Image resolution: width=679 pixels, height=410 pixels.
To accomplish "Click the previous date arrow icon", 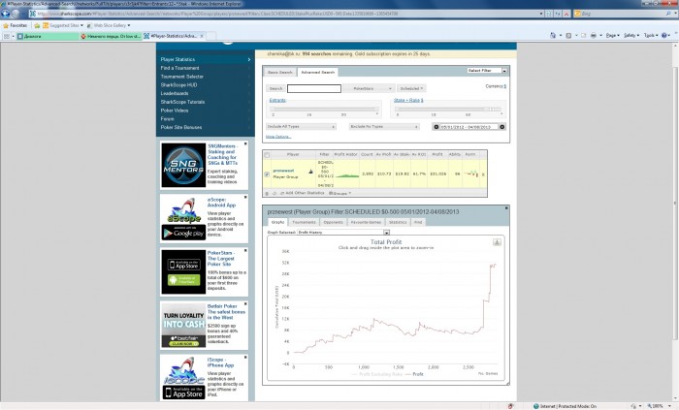I will [x=436, y=127].
